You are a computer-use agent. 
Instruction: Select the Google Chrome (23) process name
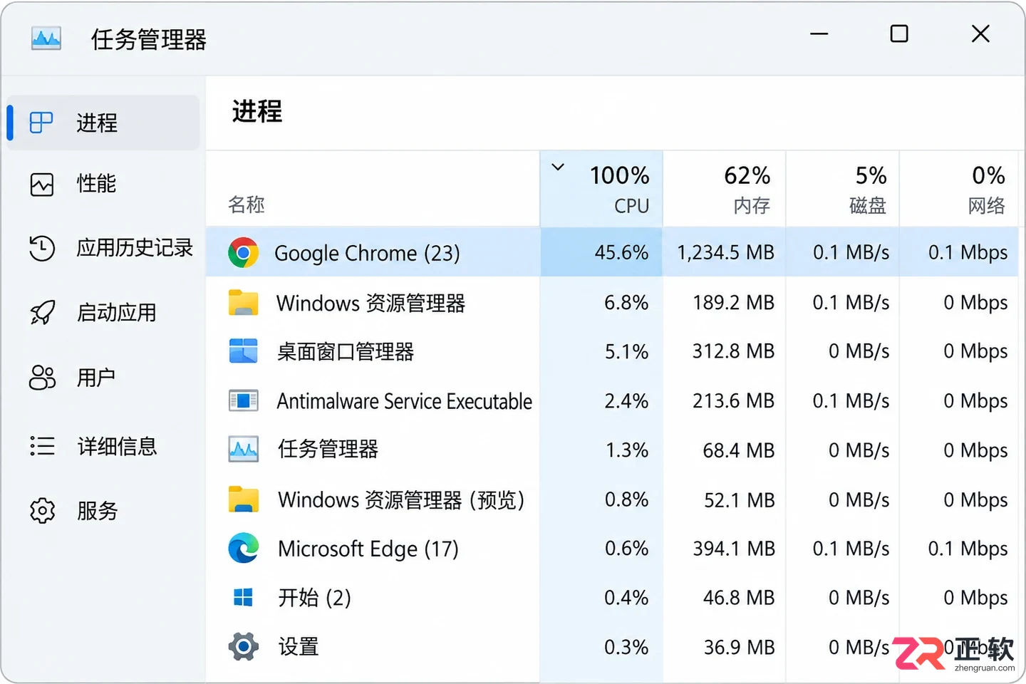367,253
